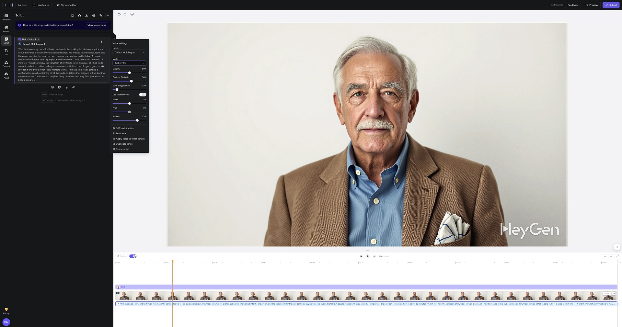Open the Element panel
Image resolution: width=622 pixels, height=327 pixels.
(x=6, y=64)
